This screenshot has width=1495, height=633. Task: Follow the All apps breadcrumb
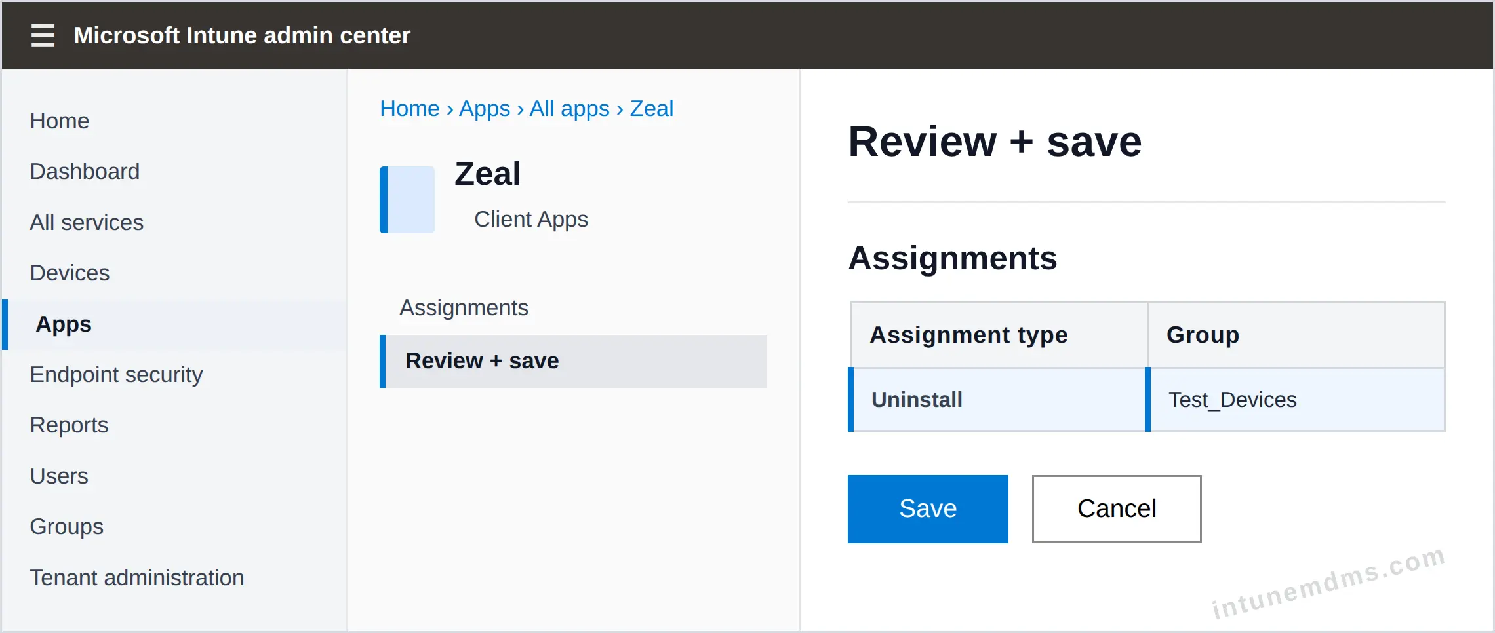click(x=570, y=108)
